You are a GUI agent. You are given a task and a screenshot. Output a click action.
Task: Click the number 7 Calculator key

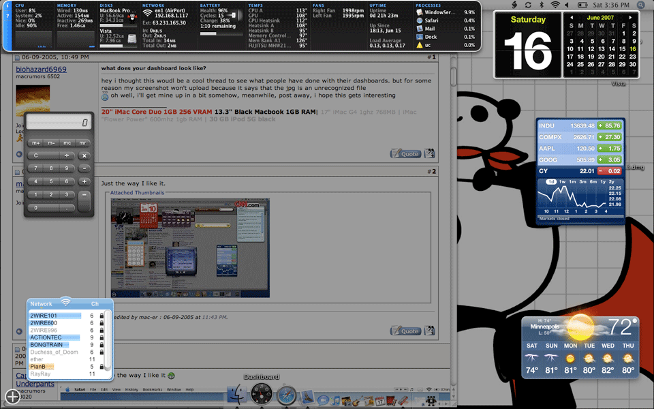click(x=36, y=168)
